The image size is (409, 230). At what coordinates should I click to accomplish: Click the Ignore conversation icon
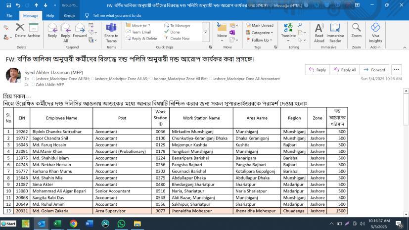pyautogui.click(x=6, y=27)
